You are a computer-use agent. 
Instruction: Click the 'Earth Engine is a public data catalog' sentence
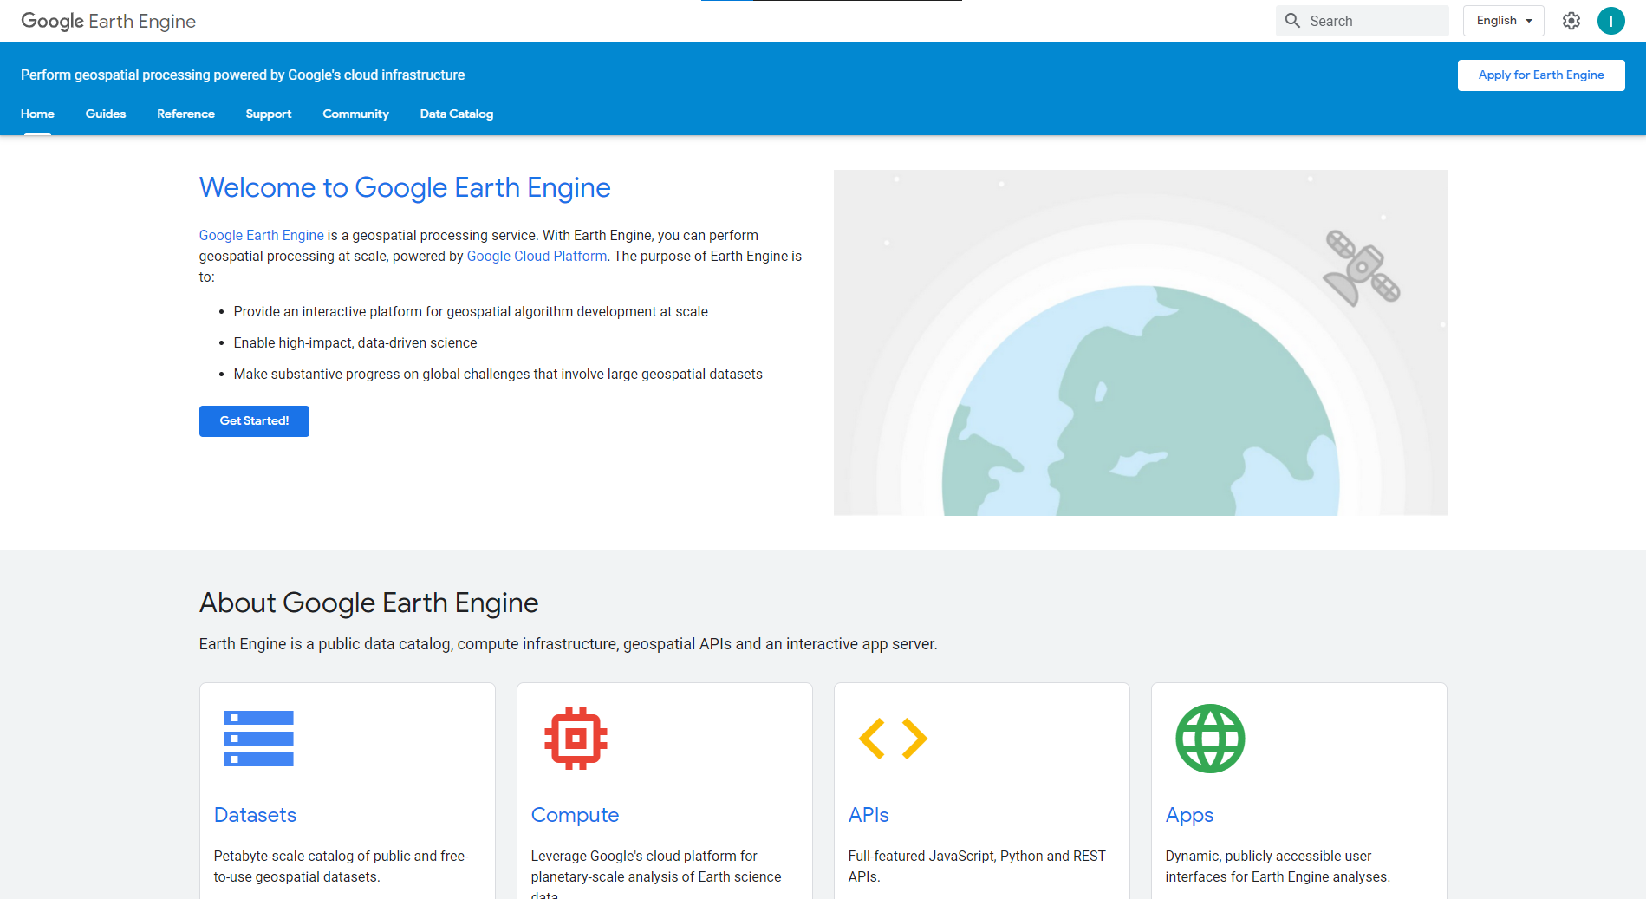pyautogui.click(x=569, y=644)
